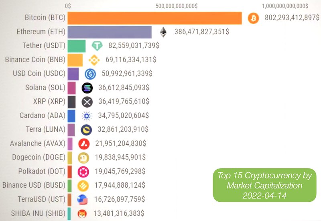Click the Bitcoin logo icon
This screenshot has width=321, height=221.
(x=253, y=18)
